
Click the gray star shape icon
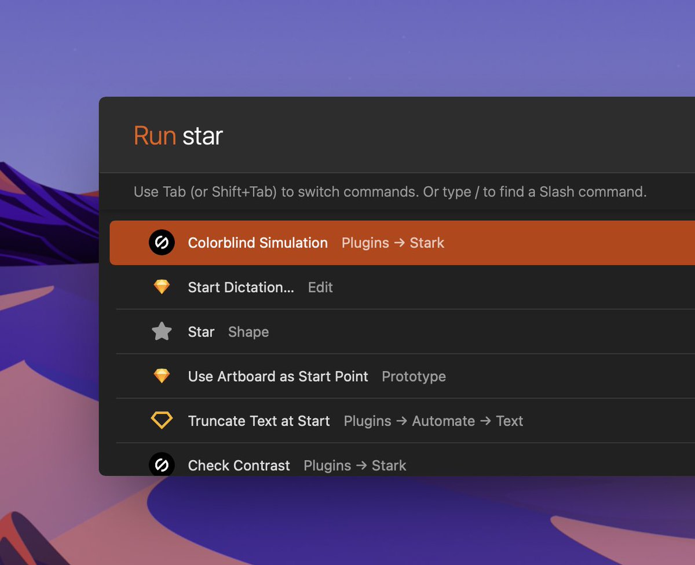click(162, 331)
